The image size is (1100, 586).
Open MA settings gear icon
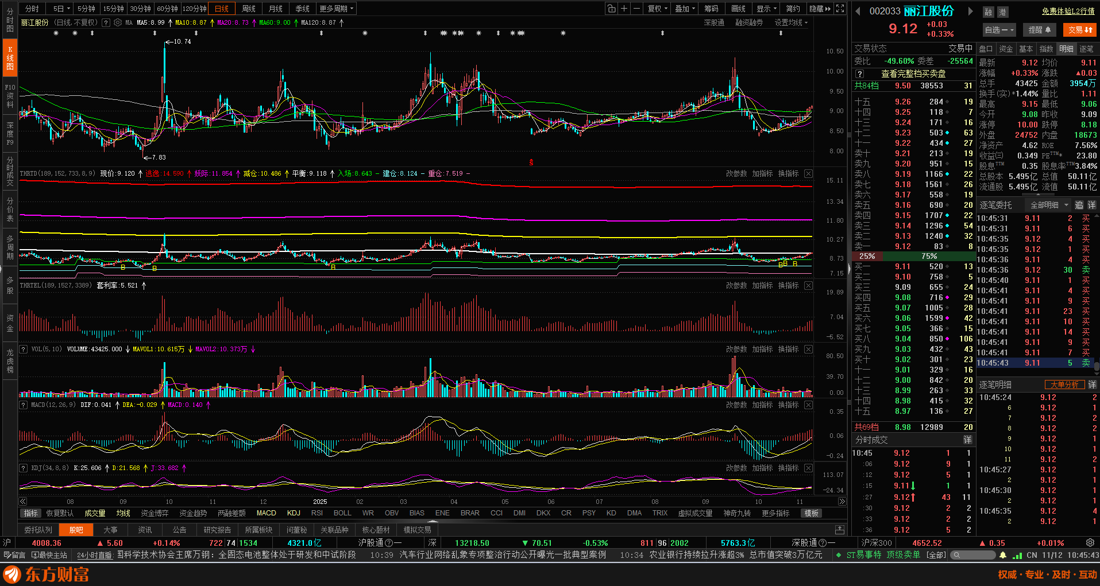point(118,23)
